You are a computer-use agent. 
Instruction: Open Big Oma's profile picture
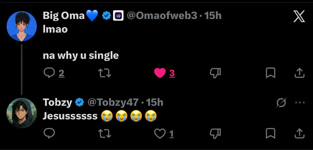[21, 27]
